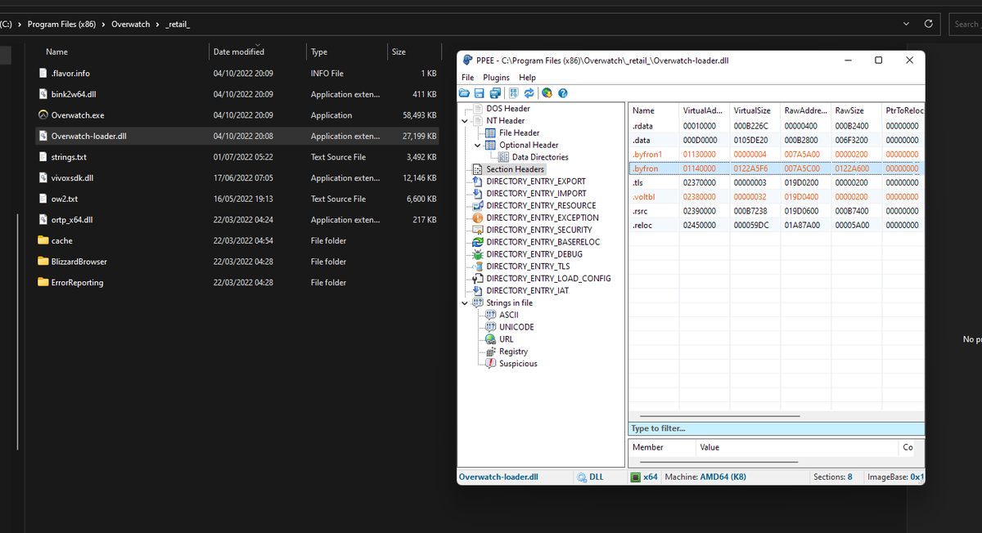Click the blue question mark help icon
Image resolution: width=982 pixels, height=533 pixels.
pyautogui.click(x=563, y=93)
